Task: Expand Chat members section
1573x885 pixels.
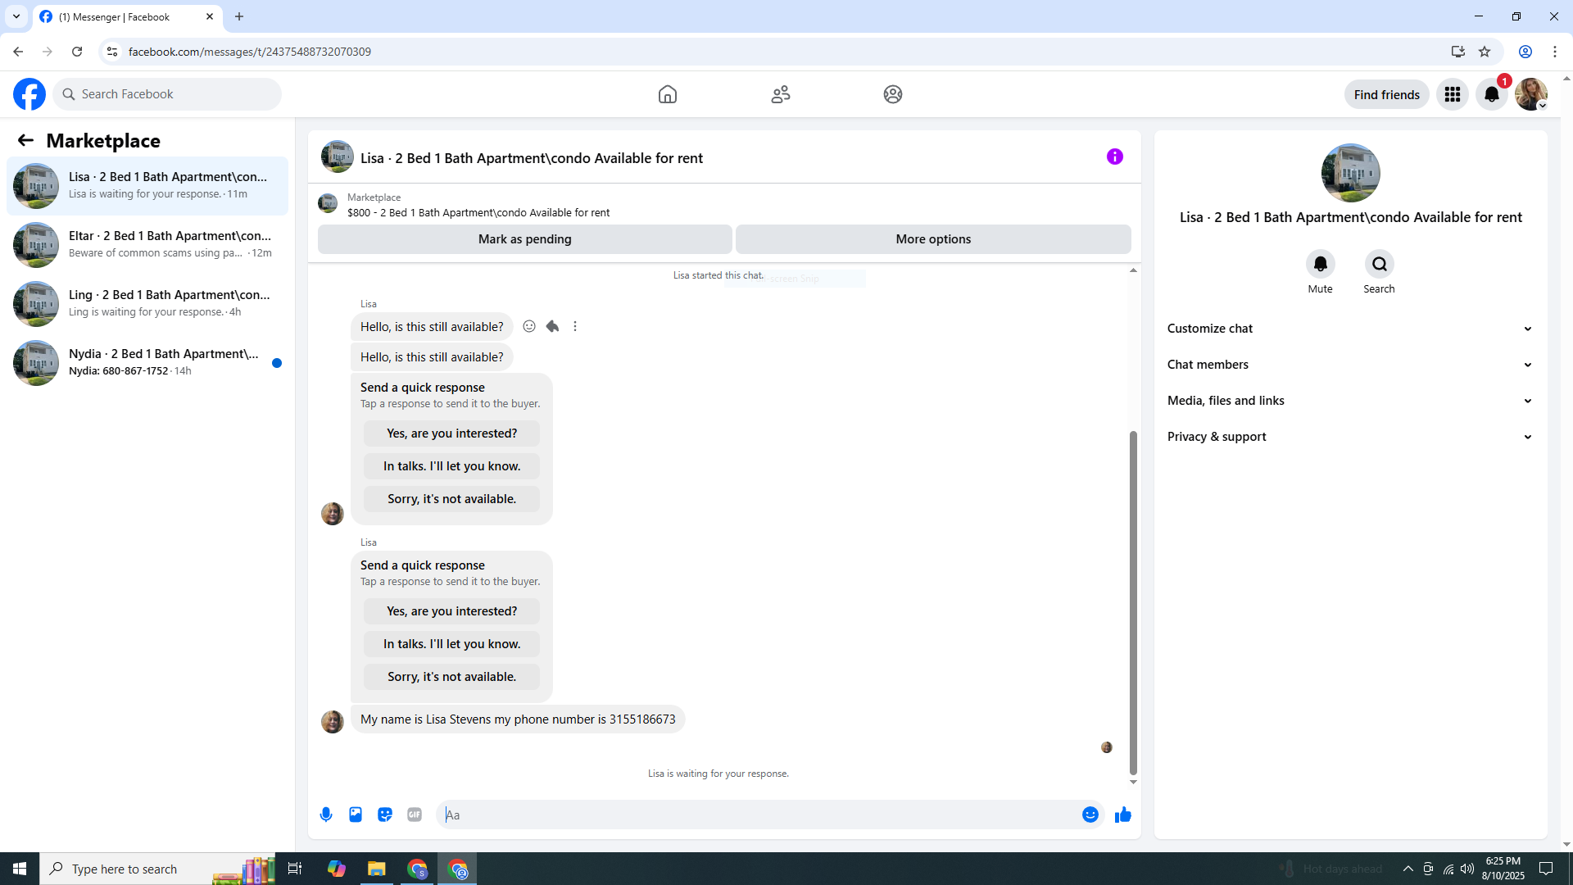Action: [1349, 365]
